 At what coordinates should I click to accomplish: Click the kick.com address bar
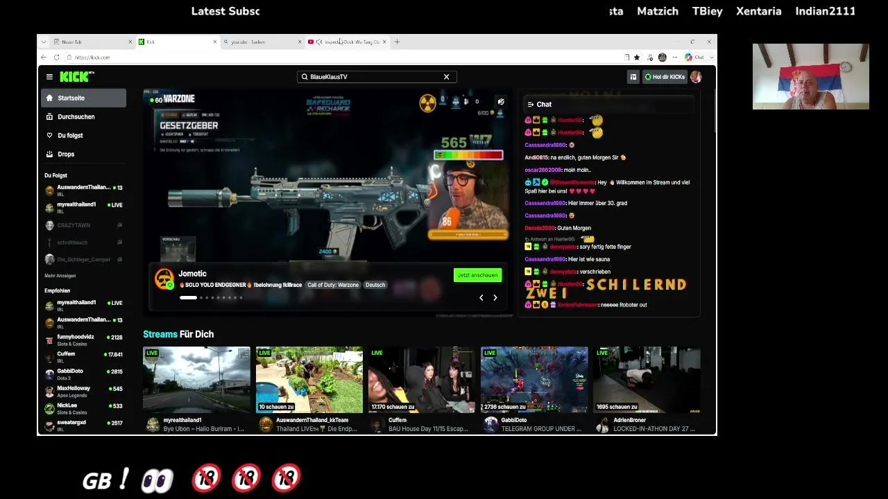coord(347,58)
